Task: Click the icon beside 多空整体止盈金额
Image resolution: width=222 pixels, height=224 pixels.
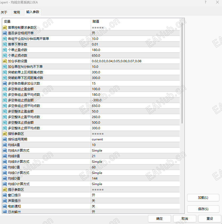Action: (x=5, y=111)
